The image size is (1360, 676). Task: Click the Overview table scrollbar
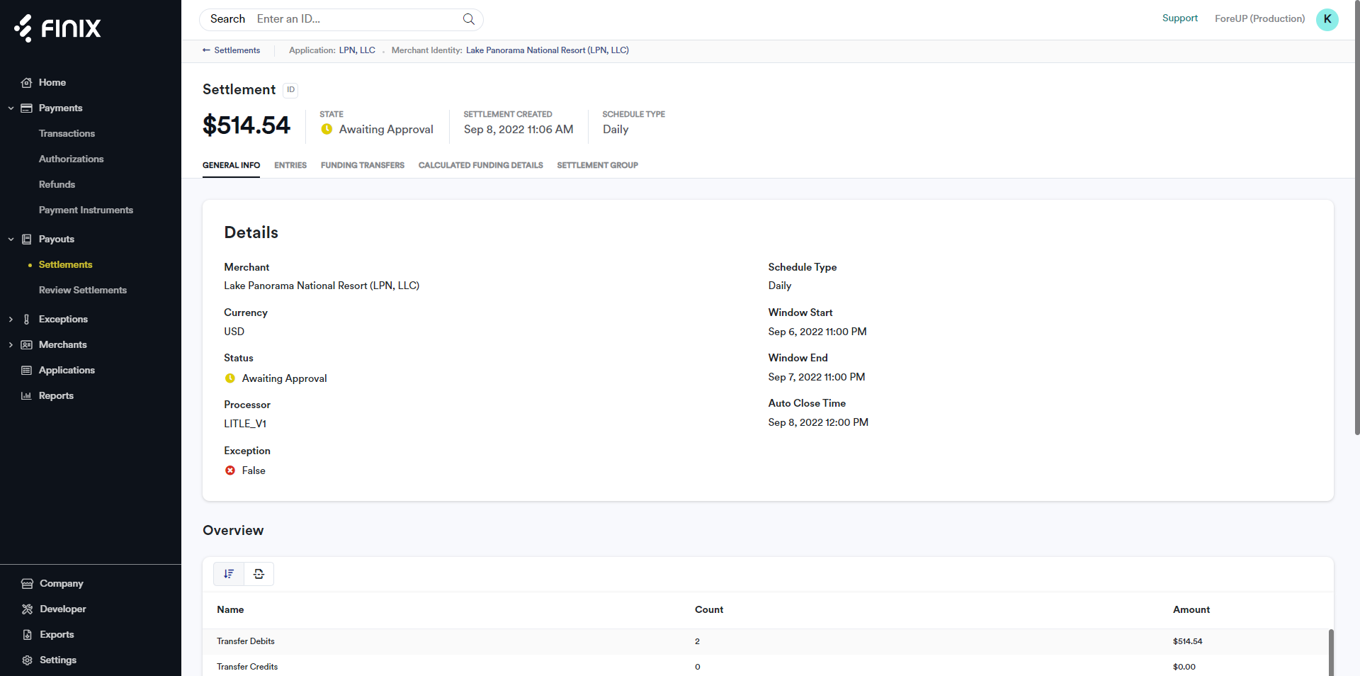[1331, 653]
